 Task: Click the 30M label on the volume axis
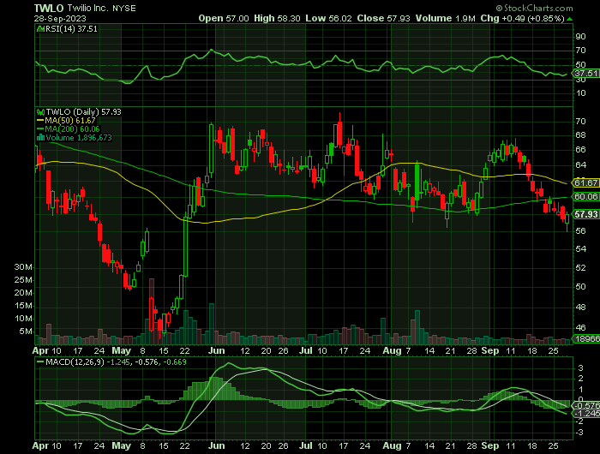click(x=23, y=267)
